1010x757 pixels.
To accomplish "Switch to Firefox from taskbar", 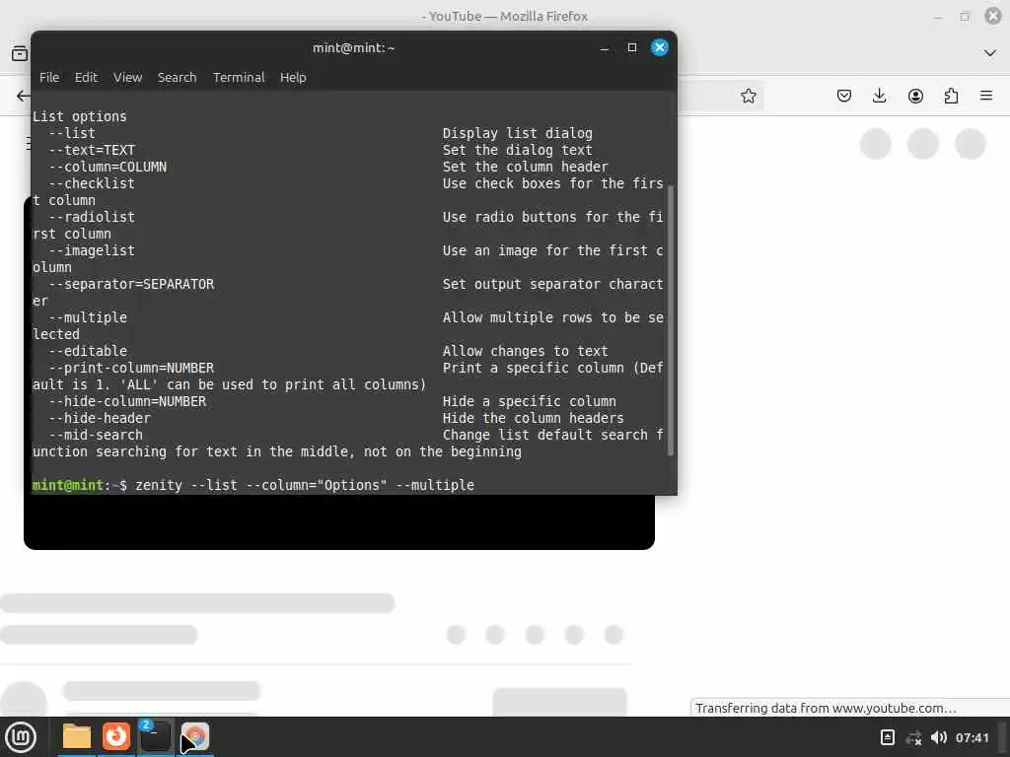I will pyautogui.click(x=116, y=736).
